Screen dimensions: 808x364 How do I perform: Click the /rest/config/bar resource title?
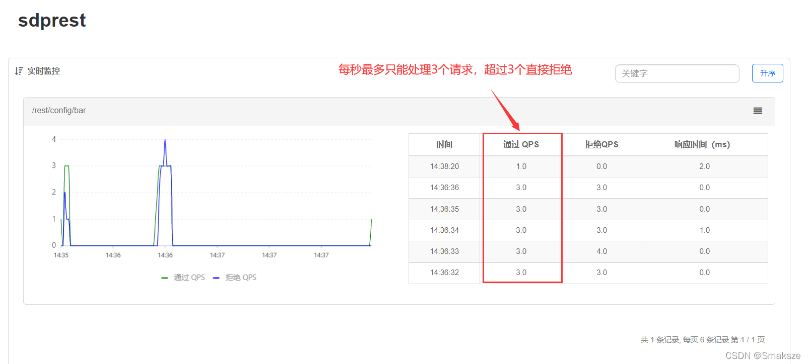[x=59, y=111]
